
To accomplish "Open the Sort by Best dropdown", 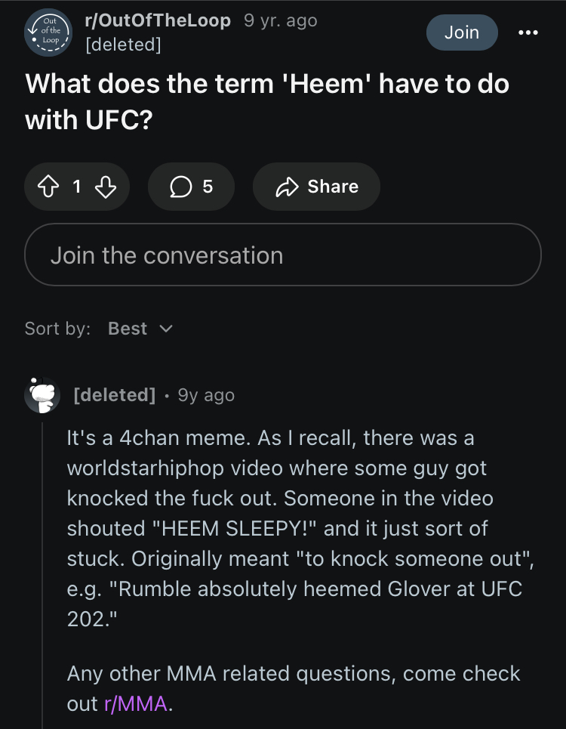I will (140, 329).
